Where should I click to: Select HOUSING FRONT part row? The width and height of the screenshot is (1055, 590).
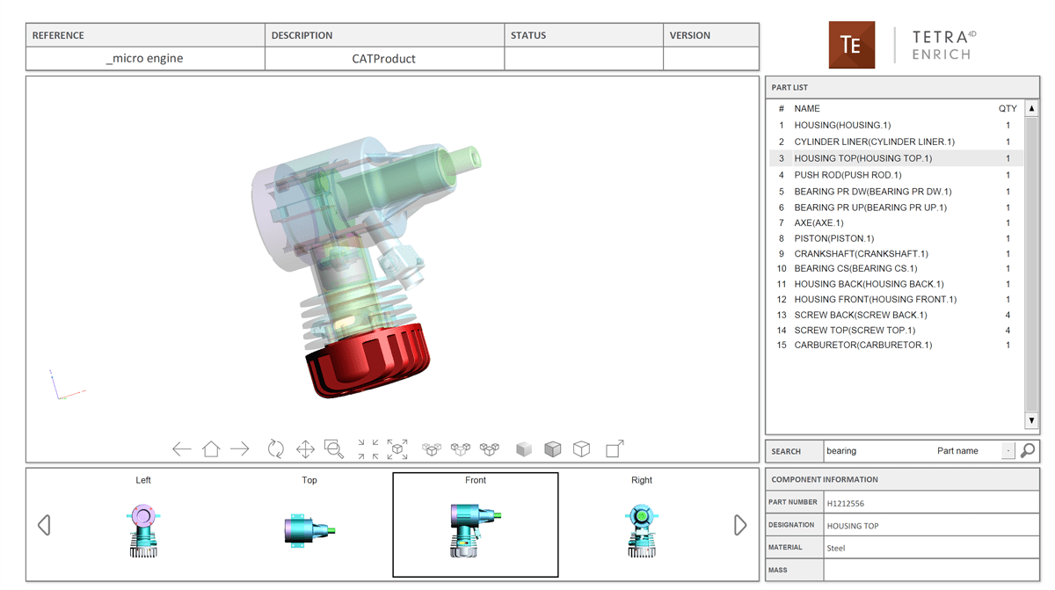click(x=896, y=300)
